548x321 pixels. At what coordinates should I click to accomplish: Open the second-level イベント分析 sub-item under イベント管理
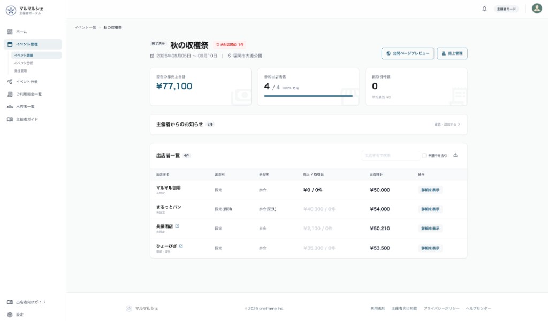24,63
